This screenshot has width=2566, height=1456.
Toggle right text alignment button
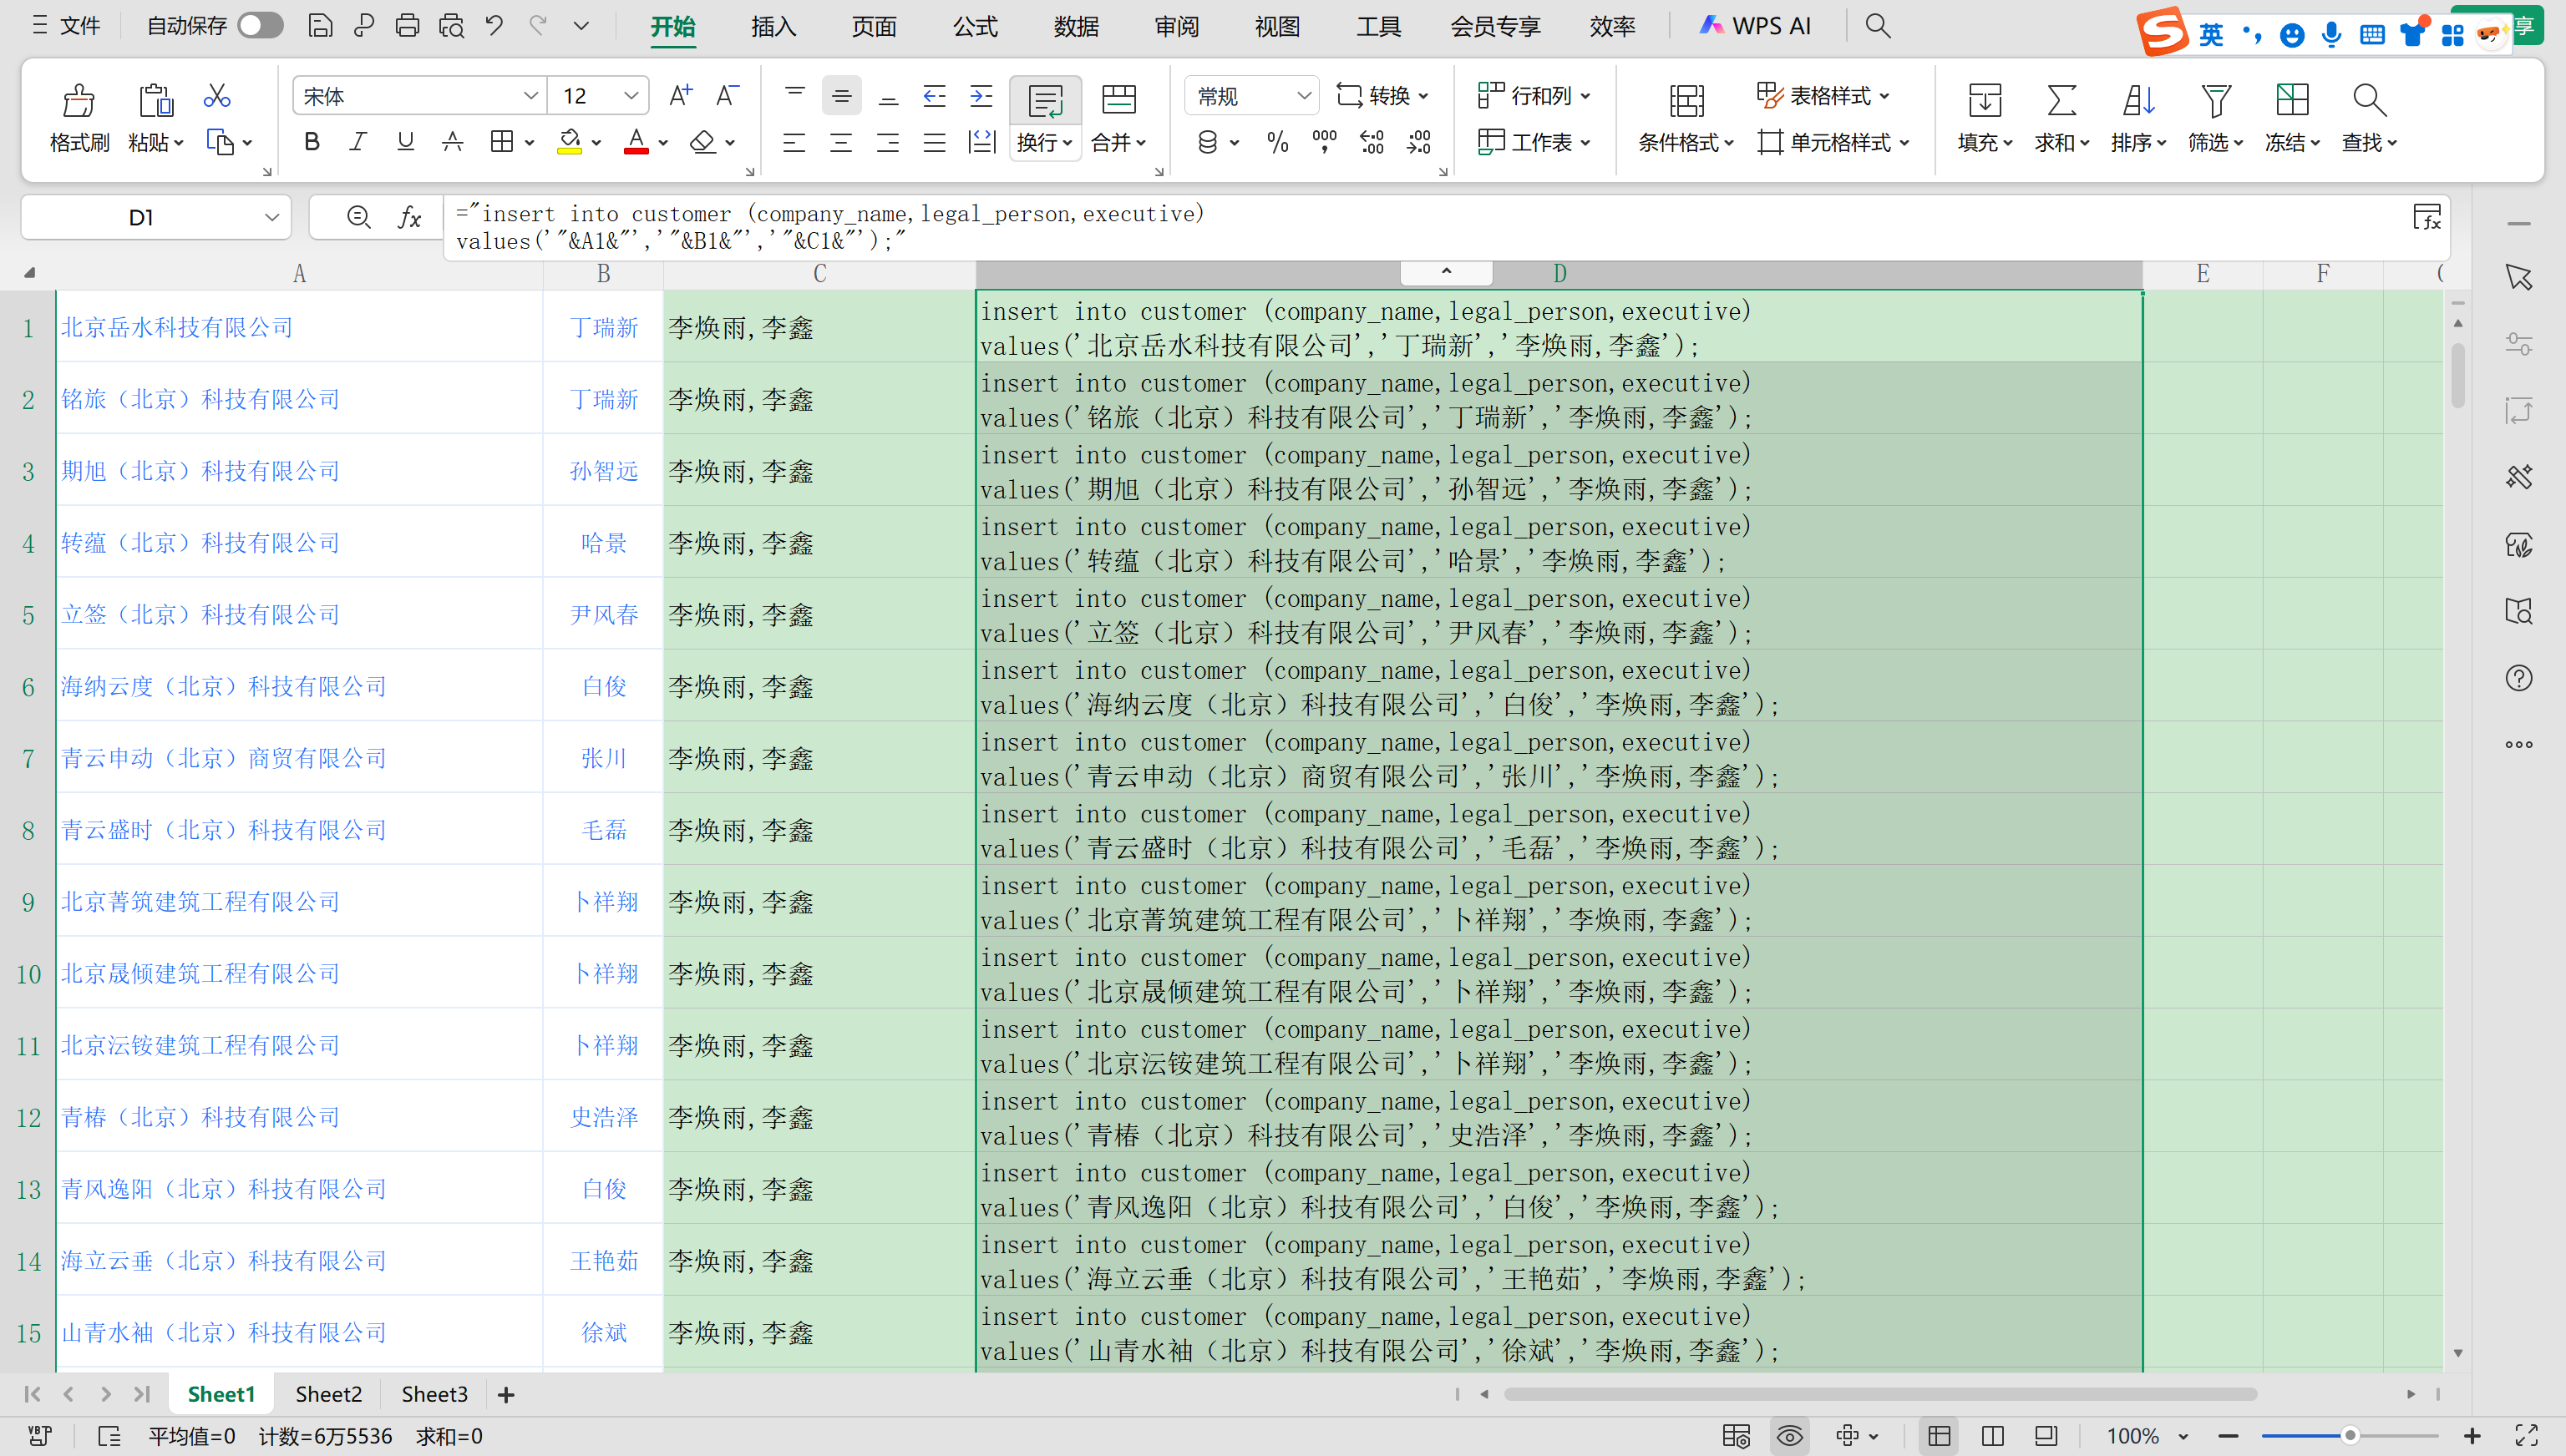coord(887,142)
